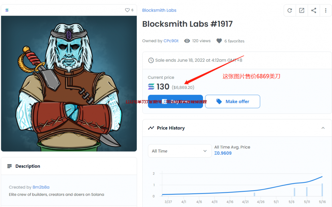Image resolution: width=332 pixels, height=207 pixels.
Task: Click the price tag offer icon
Action: point(219,102)
